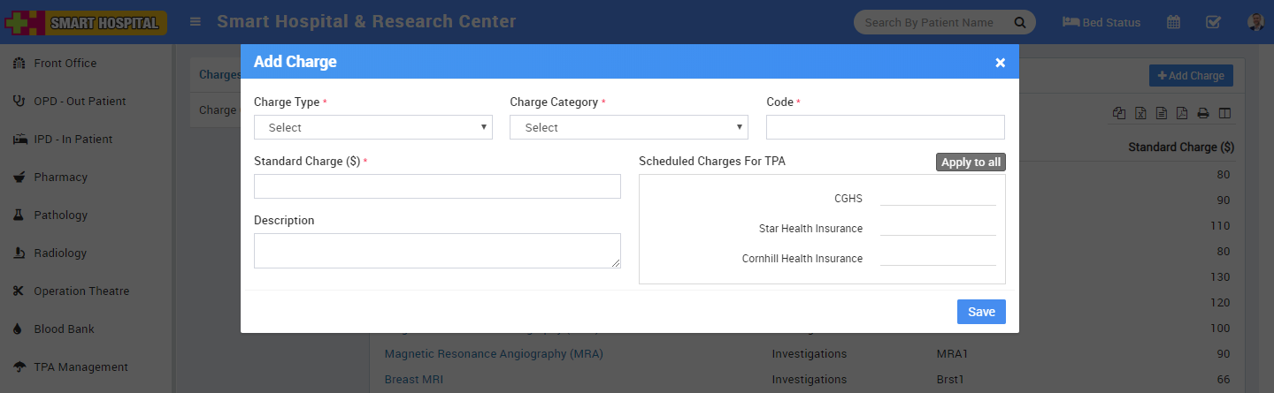The image size is (1274, 393).
Task: Toggle the hamburger sidebar menu icon
Action: click(196, 22)
